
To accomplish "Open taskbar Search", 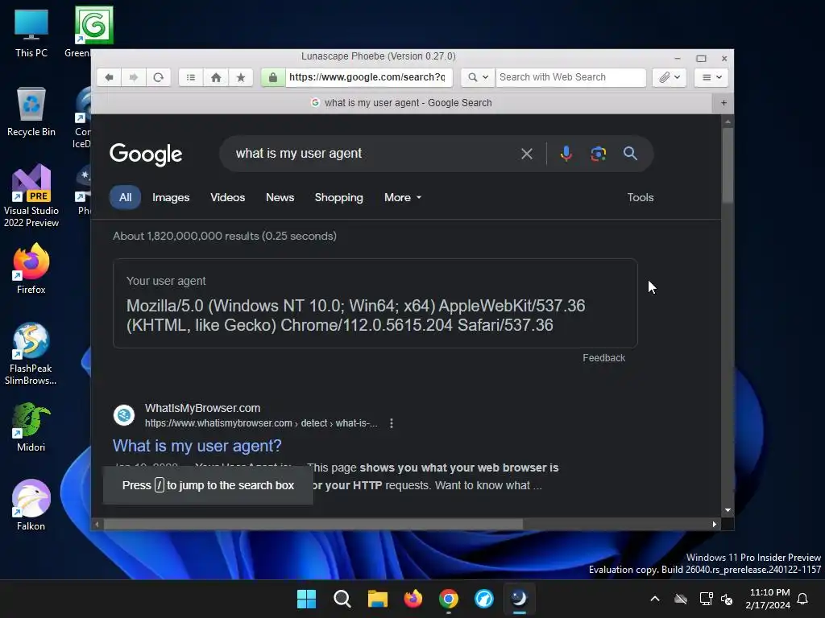I will tap(342, 599).
